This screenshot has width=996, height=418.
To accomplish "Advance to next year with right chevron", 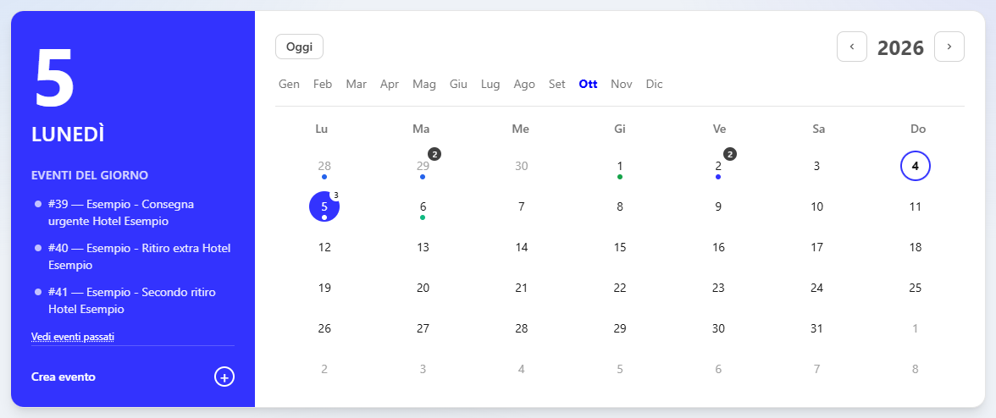I will click(x=949, y=47).
